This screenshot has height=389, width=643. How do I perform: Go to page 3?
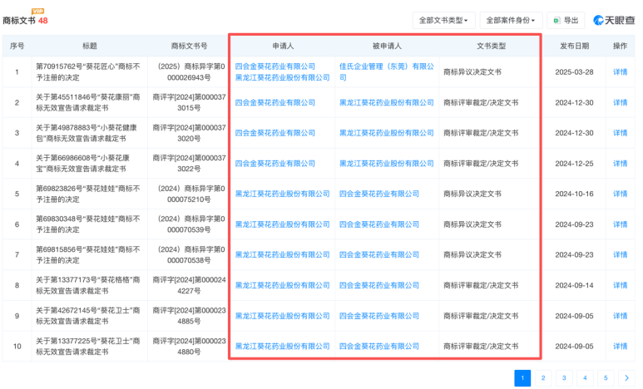(564, 378)
